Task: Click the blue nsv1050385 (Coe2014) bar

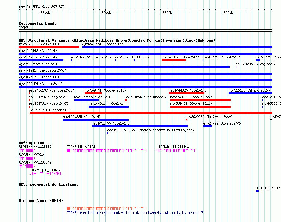Action: pyautogui.click(x=96, y=120)
